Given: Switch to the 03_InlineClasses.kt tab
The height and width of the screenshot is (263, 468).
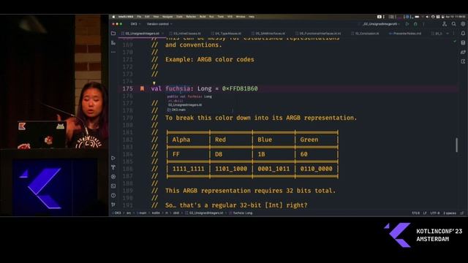Looking at the screenshot, I should coord(186,34).
